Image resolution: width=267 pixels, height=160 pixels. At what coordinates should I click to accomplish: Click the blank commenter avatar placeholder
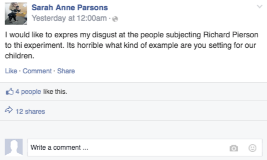point(14,147)
